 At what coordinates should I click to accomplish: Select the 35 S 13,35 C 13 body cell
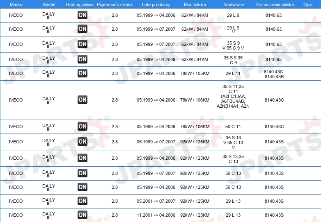click(x=233, y=159)
